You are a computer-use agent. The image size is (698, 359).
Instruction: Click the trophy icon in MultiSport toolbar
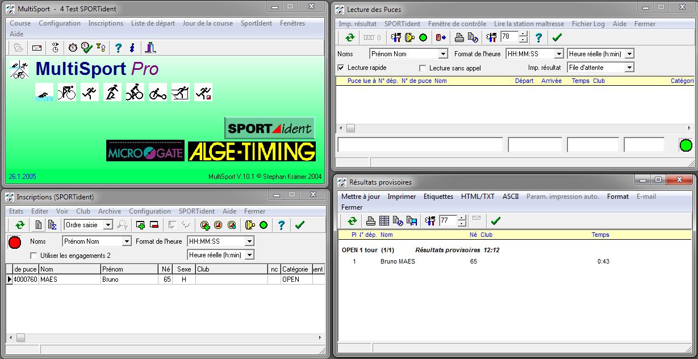(100, 48)
